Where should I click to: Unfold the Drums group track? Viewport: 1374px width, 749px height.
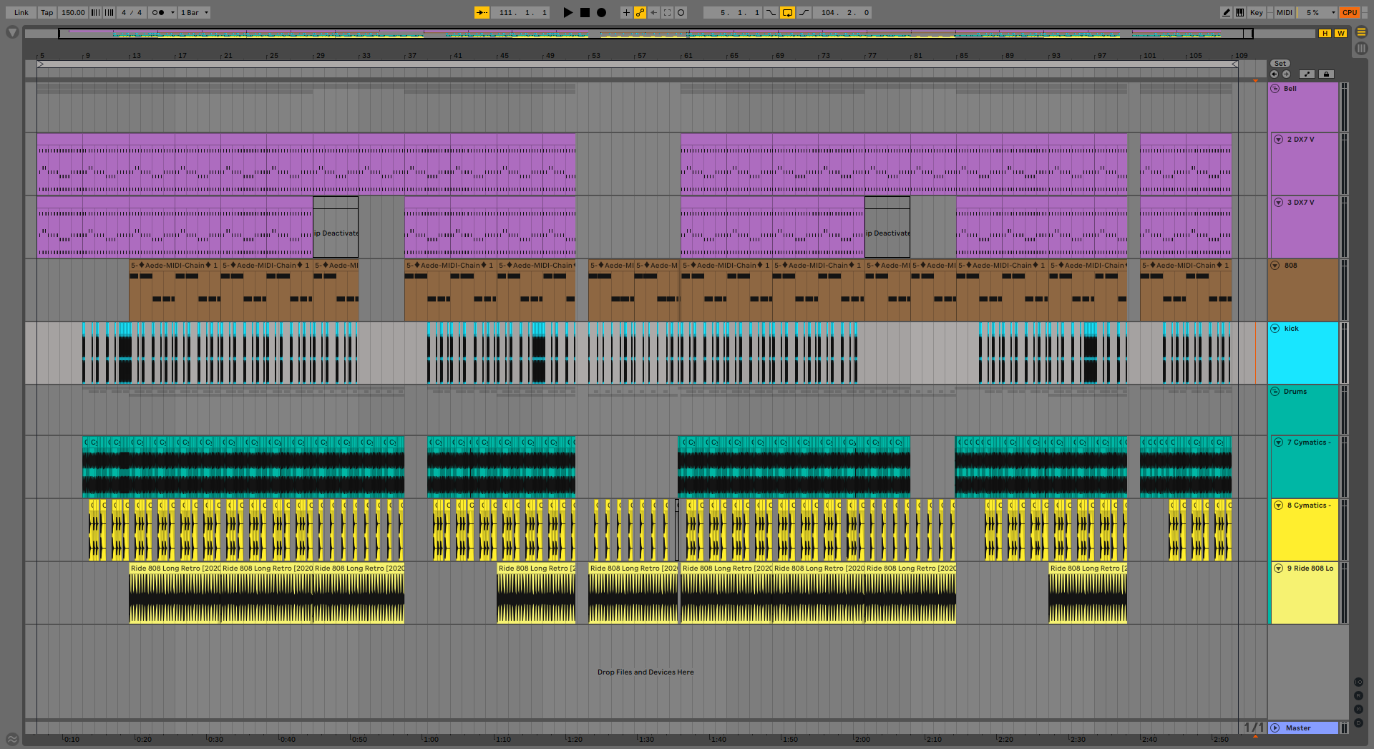click(x=1275, y=392)
